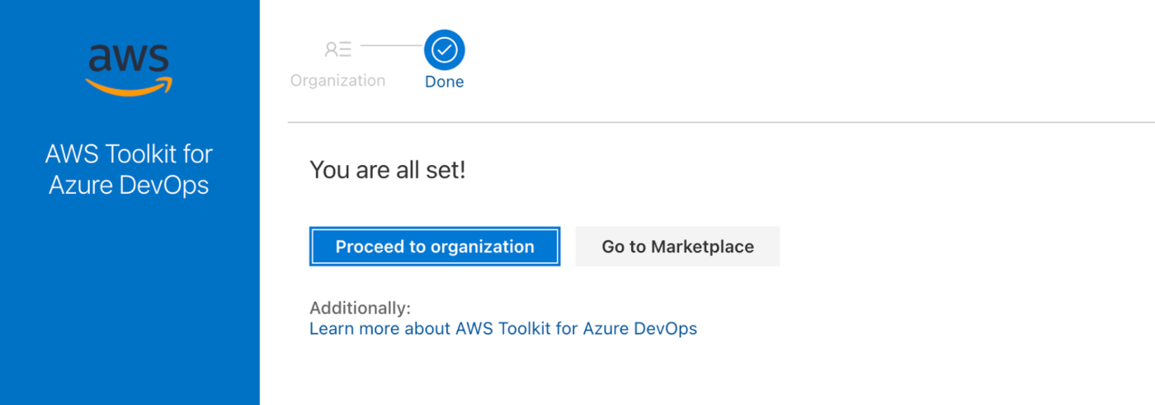
Task: Click the AWS Toolkit for Azure DevOps title
Action: (x=130, y=169)
